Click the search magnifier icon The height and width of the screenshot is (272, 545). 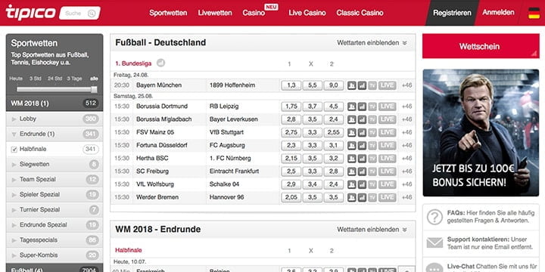(x=92, y=14)
